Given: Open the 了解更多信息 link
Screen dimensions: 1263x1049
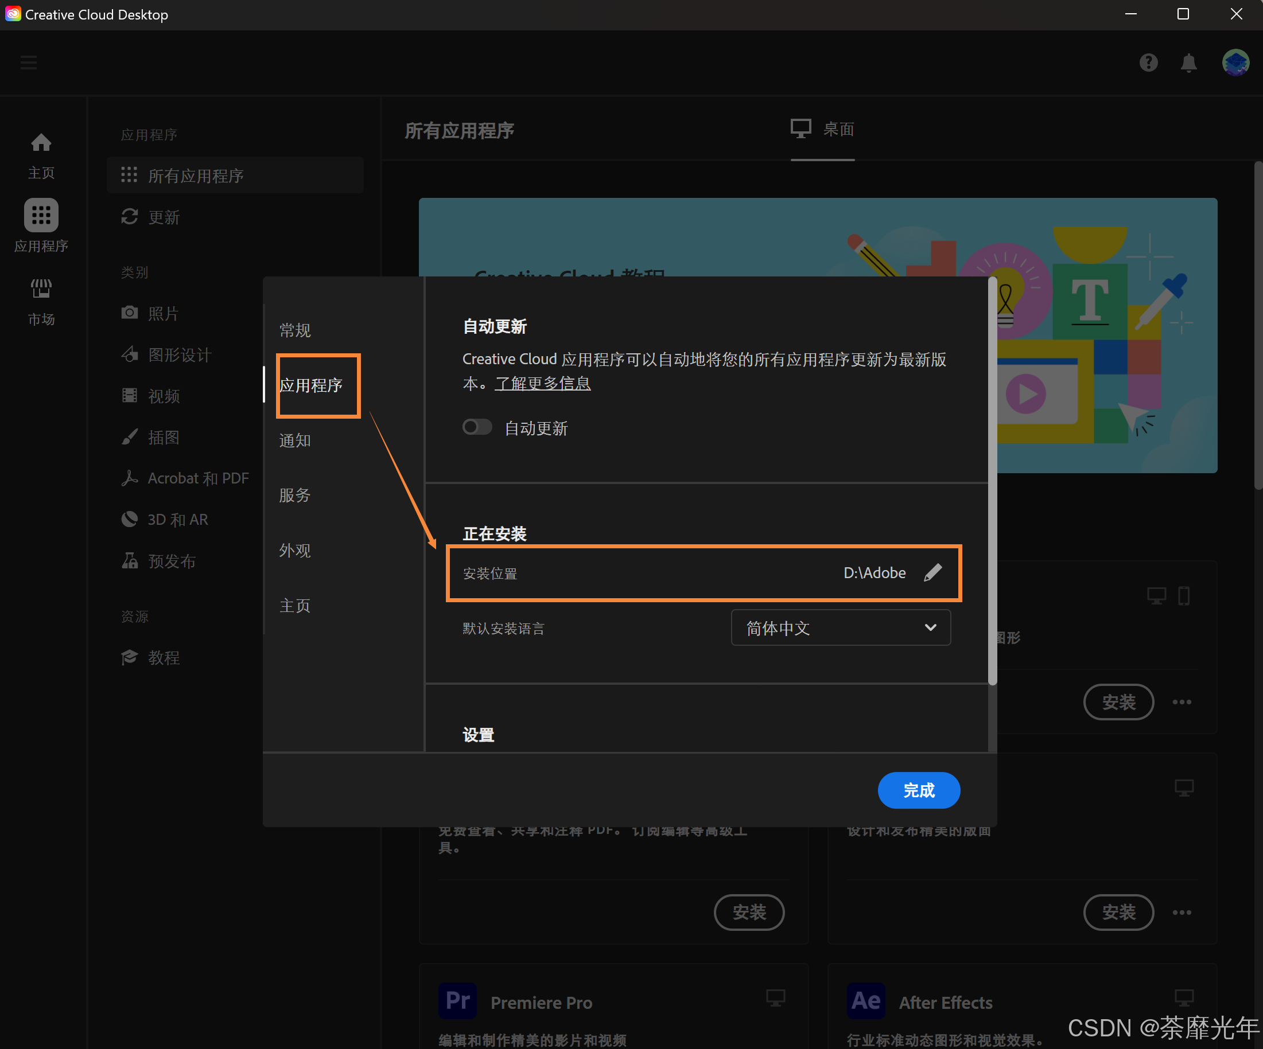Looking at the screenshot, I should point(542,384).
